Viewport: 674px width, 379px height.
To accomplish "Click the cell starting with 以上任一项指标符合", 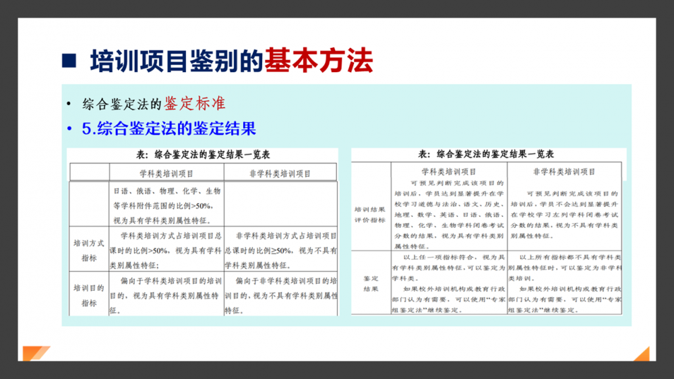I will [x=448, y=283].
